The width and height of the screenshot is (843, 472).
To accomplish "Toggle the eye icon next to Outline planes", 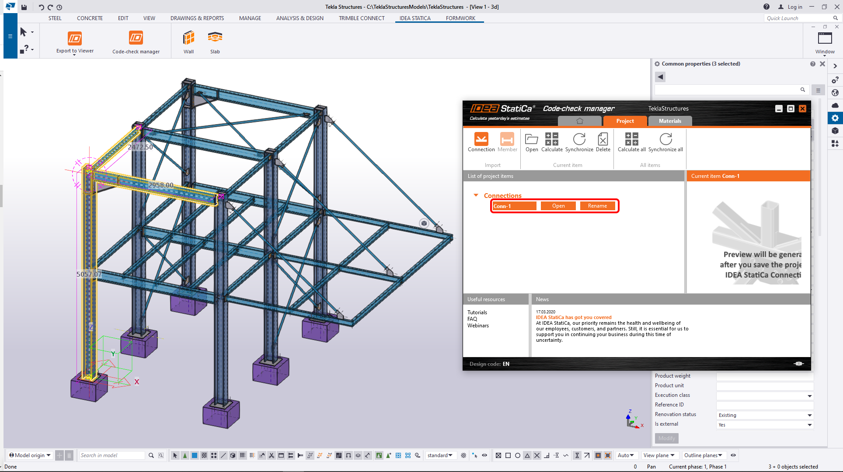I will click(733, 455).
